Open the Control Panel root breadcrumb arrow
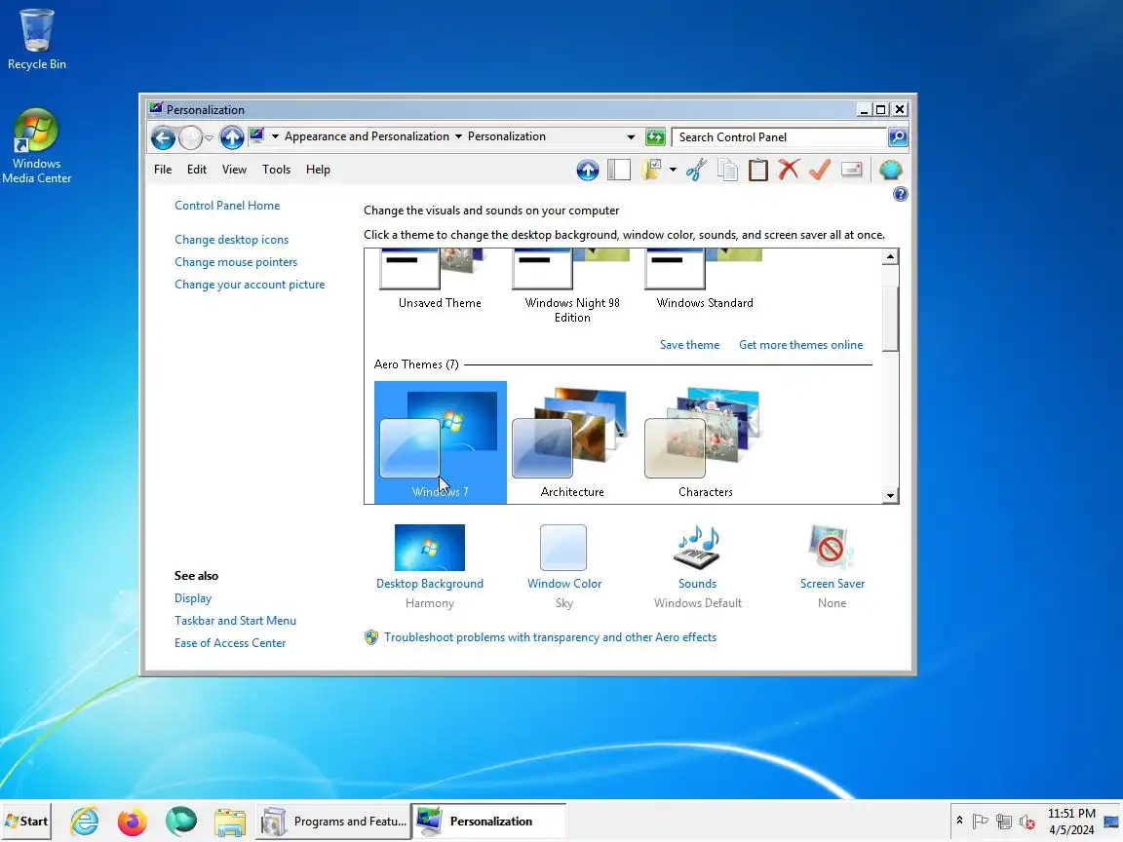The image size is (1123, 842). pos(275,136)
